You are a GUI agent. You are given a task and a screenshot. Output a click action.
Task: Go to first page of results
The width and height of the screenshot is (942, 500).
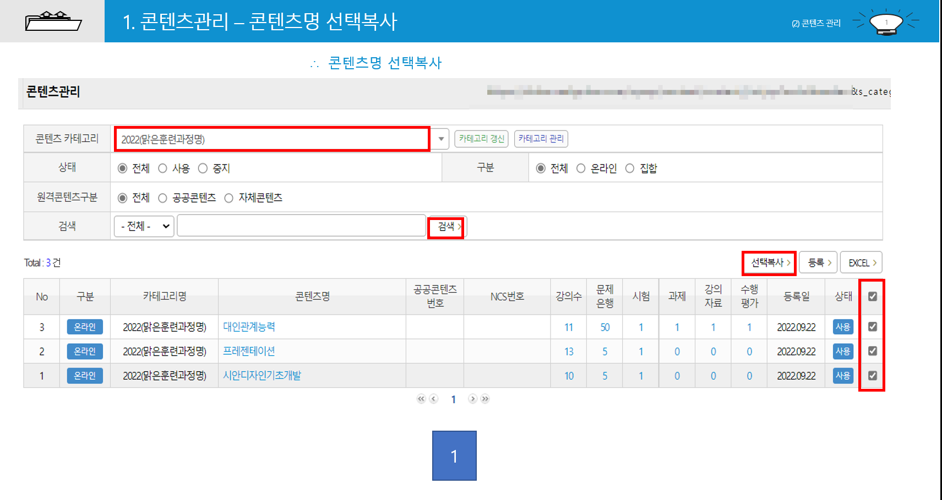tap(421, 399)
